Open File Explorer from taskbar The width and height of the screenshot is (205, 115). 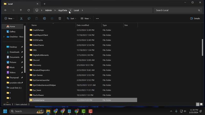pyautogui.click(x=48, y=111)
